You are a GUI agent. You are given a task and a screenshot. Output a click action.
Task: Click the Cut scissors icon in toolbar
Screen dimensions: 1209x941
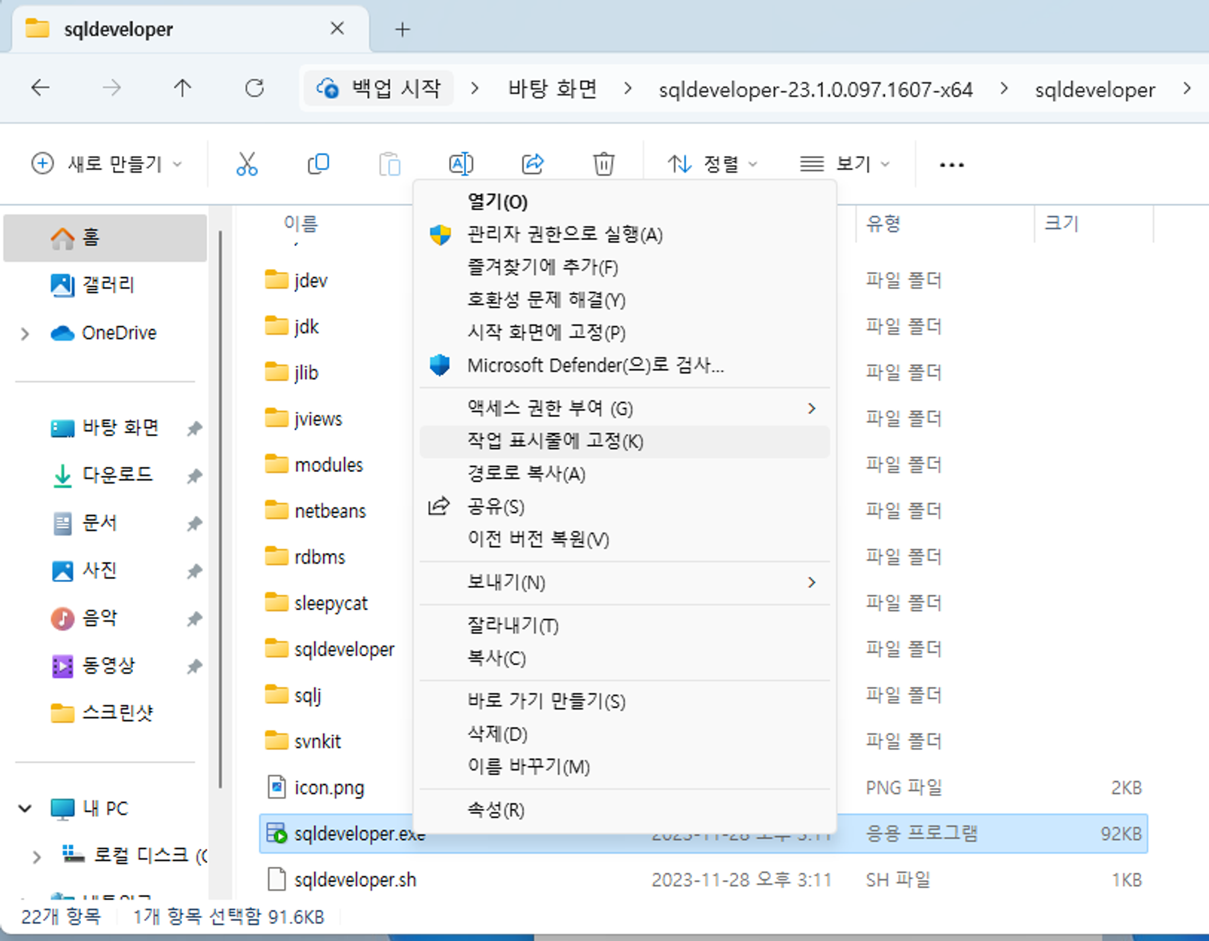coord(247,164)
